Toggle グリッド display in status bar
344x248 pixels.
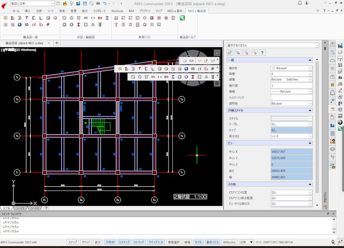pyautogui.click(x=86, y=242)
